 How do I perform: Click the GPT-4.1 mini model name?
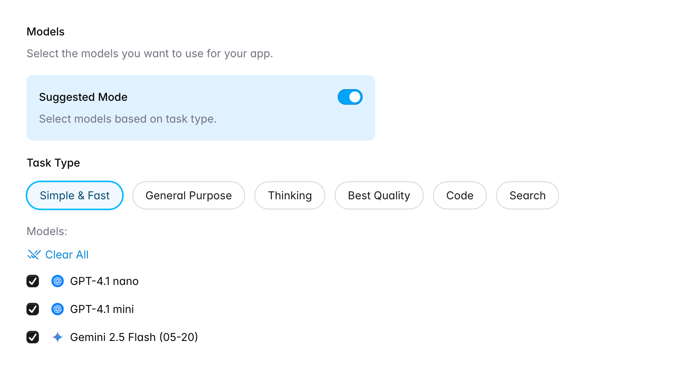tap(102, 309)
